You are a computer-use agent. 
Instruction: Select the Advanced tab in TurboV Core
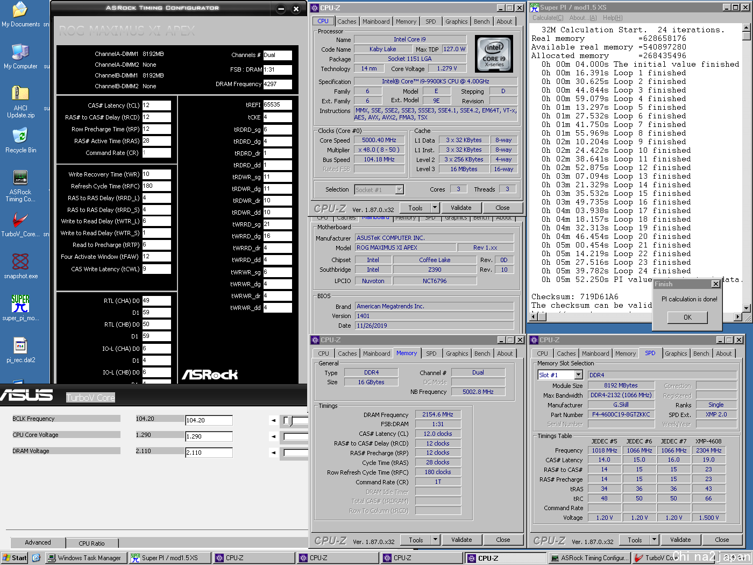coord(38,542)
